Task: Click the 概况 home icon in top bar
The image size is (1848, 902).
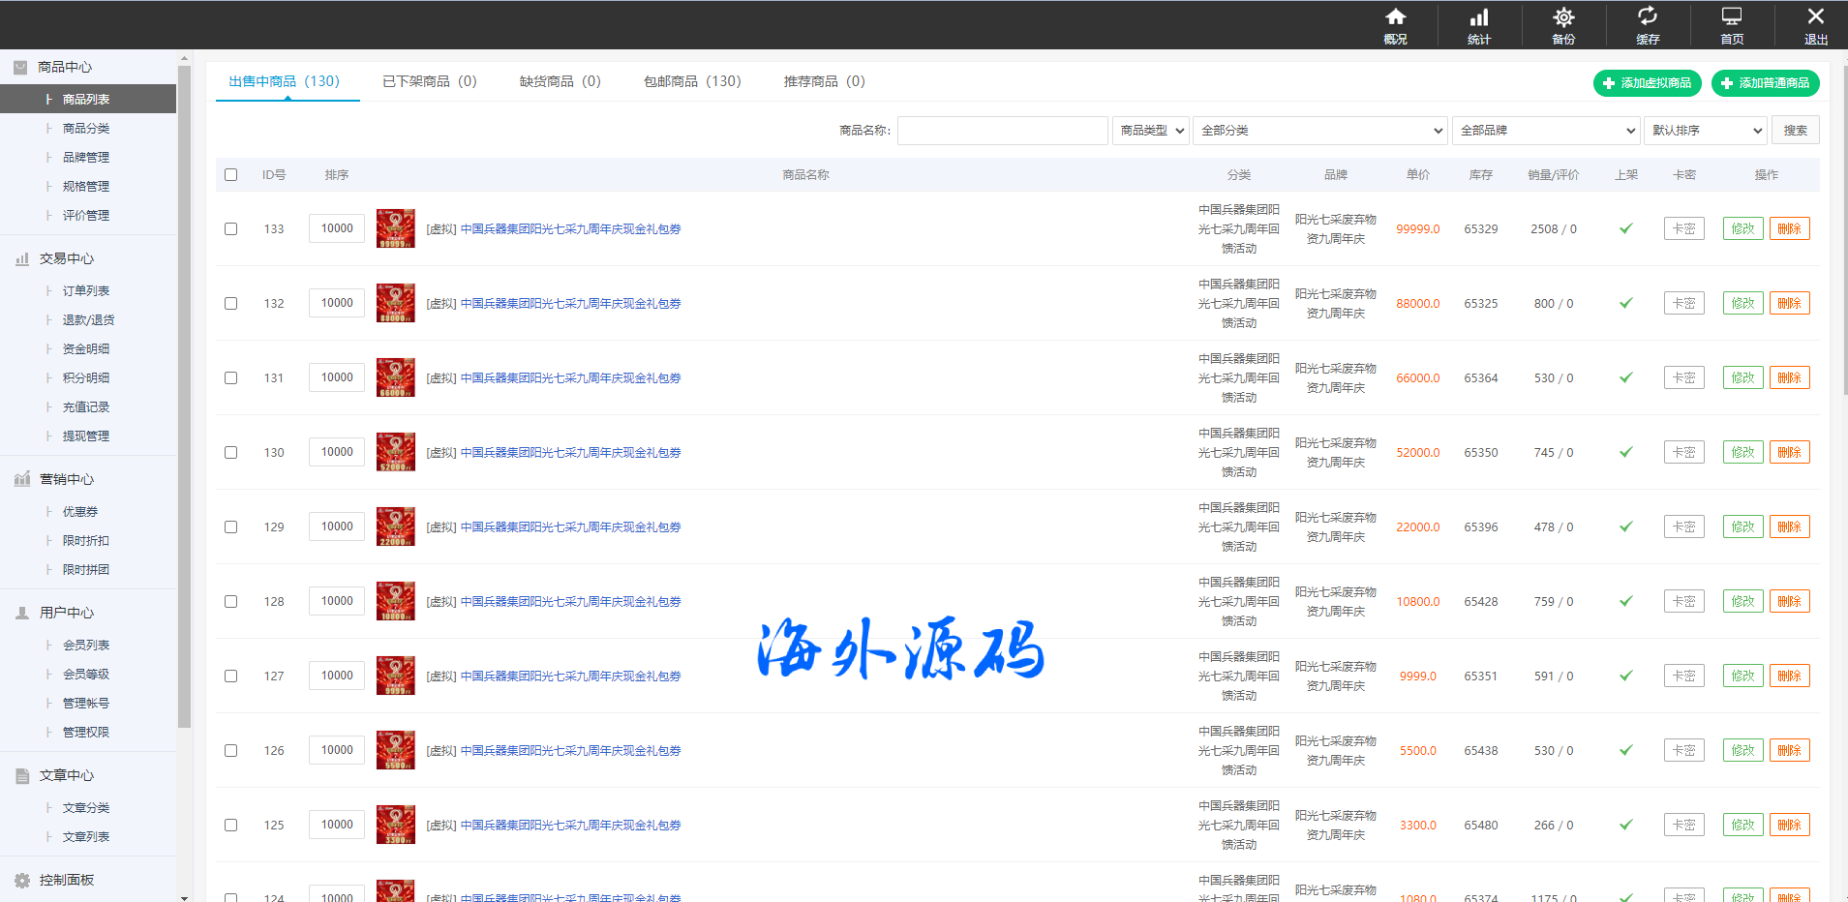Action: 1395,17
